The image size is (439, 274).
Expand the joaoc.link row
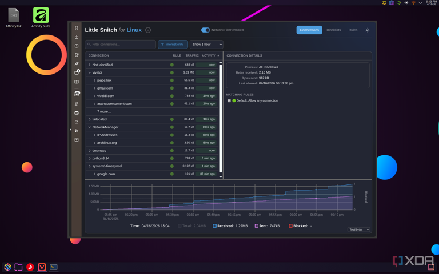click(94, 80)
